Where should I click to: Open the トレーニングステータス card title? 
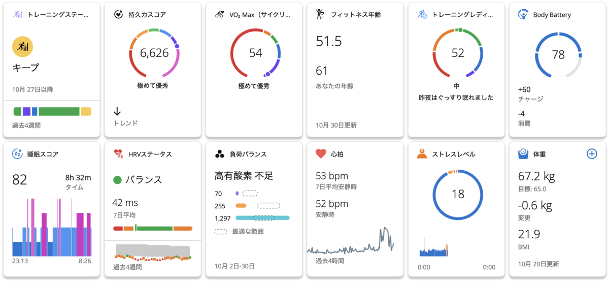(58, 15)
